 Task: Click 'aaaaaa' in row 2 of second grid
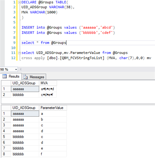pos(25,119)
